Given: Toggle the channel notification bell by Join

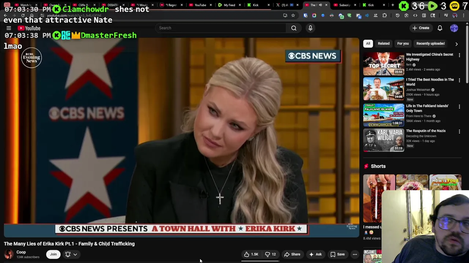Looking at the screenshot, I should tap(68, 254).
